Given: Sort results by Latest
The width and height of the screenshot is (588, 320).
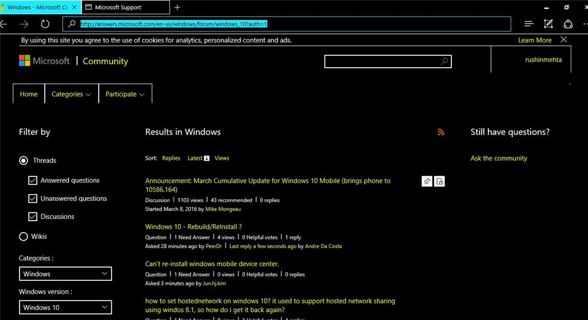Looking at the screenshot, I should pos(195,159).
